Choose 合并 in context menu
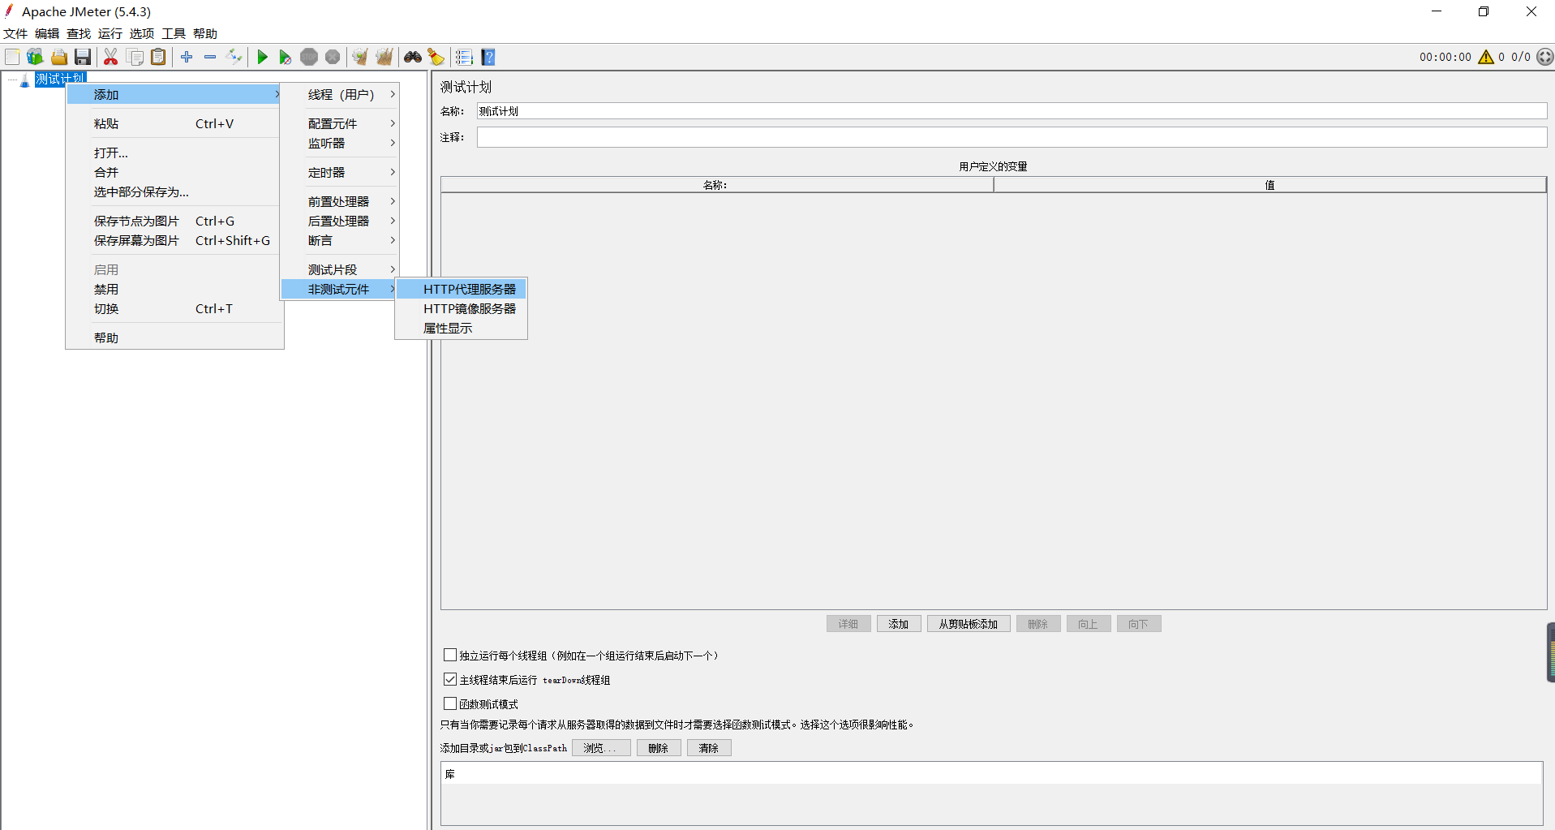Viewport: 1555px width, 830px height. (x=174, y=172)
